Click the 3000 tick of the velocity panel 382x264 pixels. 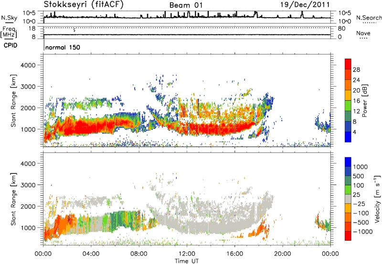click(x=28, y=185)
